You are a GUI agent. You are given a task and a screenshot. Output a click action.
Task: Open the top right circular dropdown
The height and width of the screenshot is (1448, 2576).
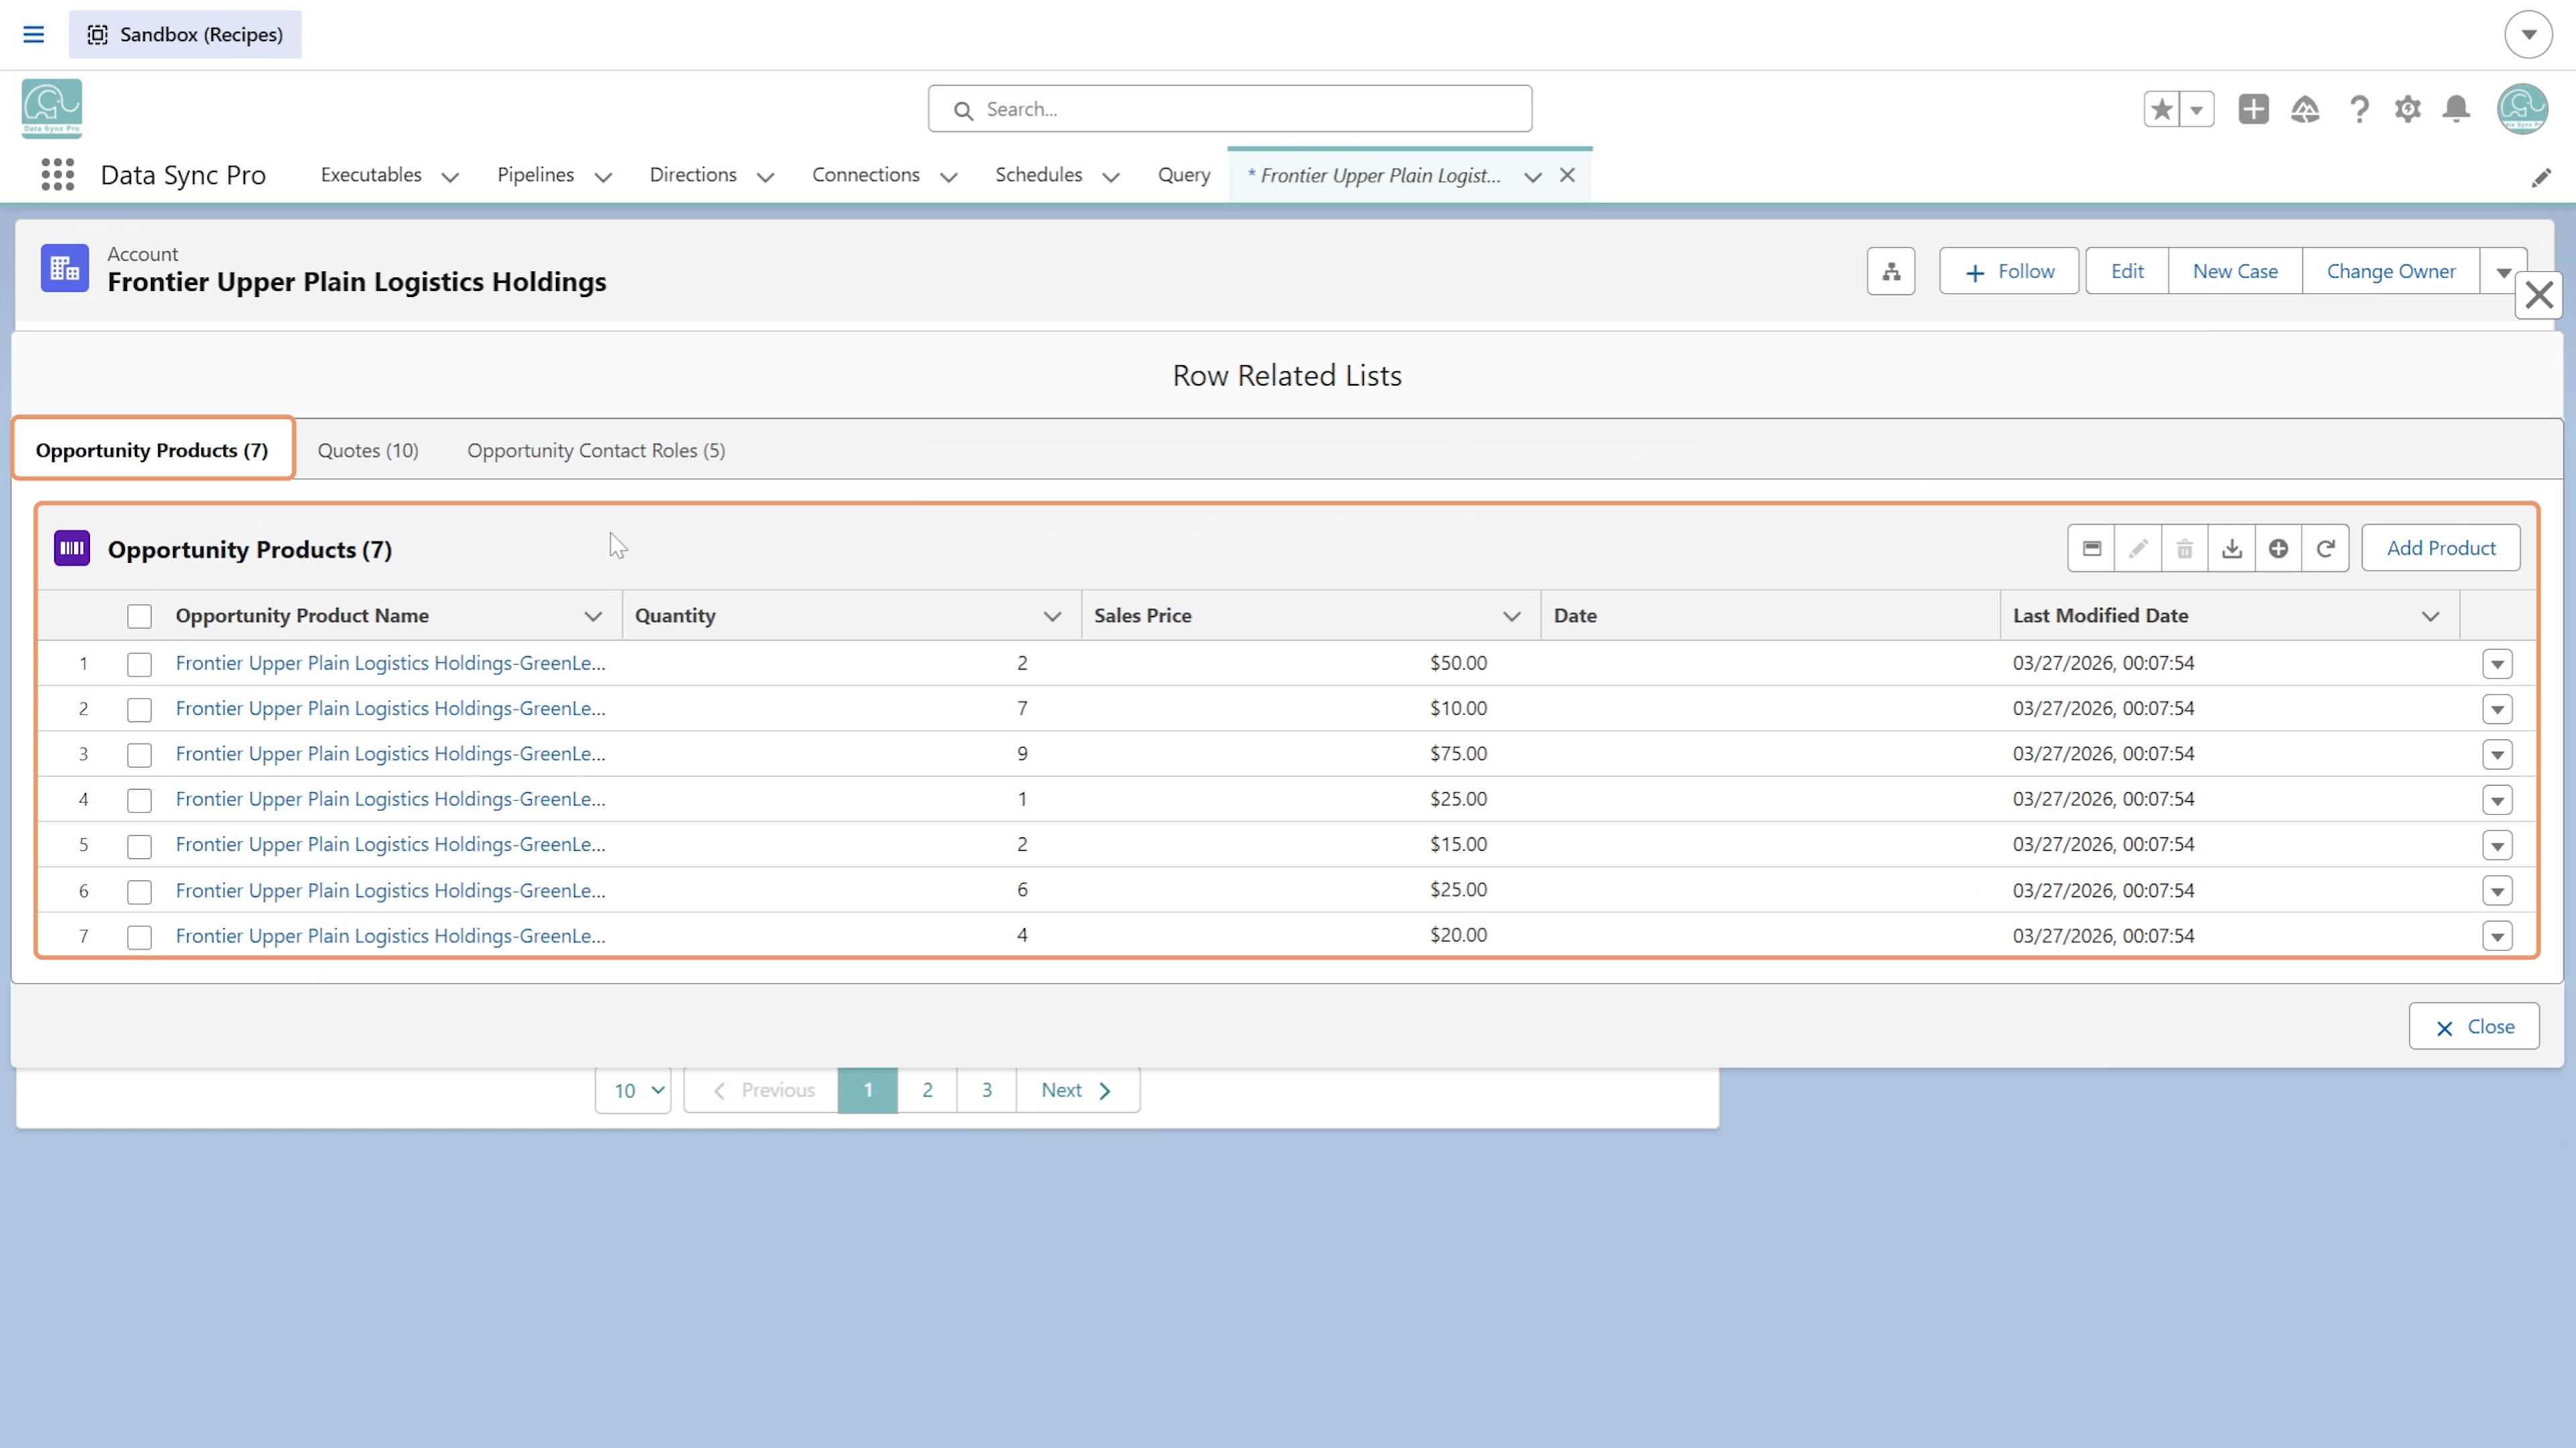click(x=2529, y=34)
